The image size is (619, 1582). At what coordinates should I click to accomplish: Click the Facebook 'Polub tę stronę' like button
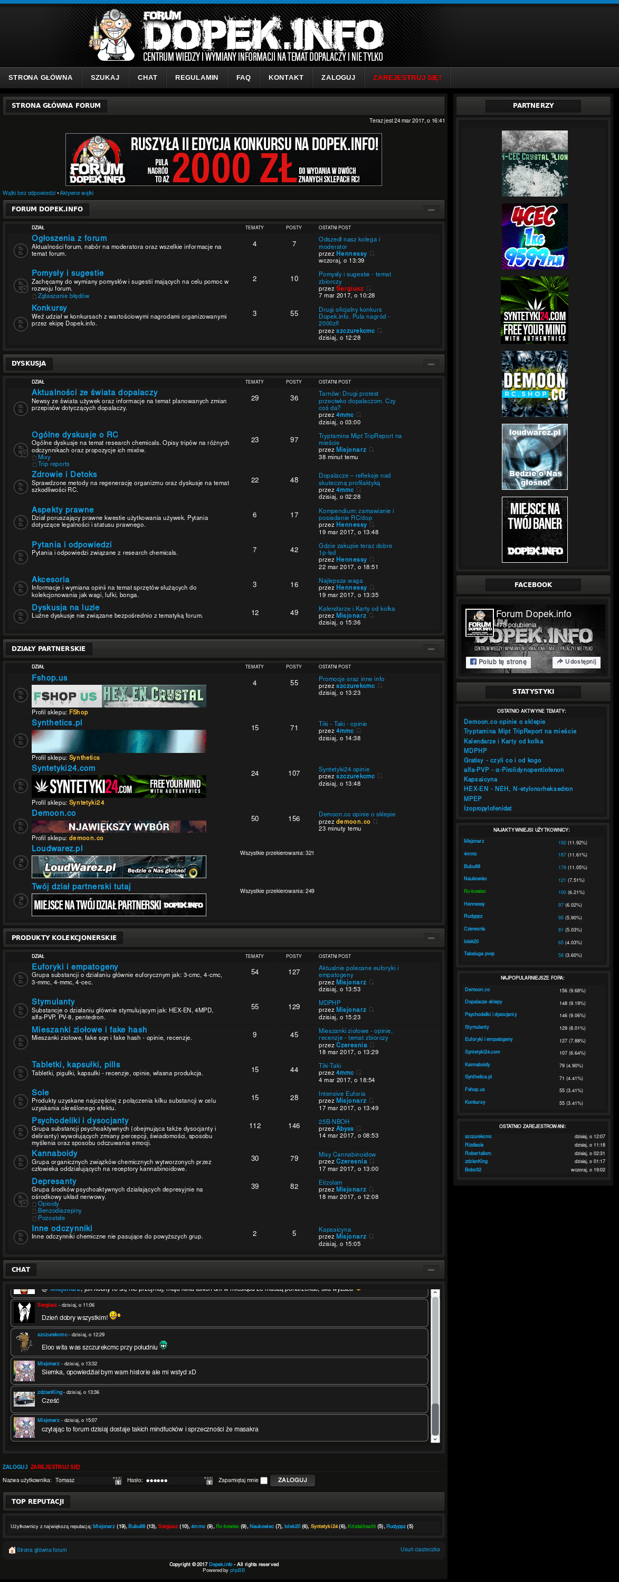(x=498, y=662)
